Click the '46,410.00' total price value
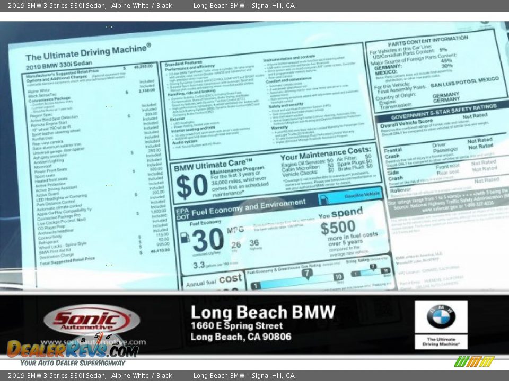Screen dimensions: 509x381 [x=160, y=251]
